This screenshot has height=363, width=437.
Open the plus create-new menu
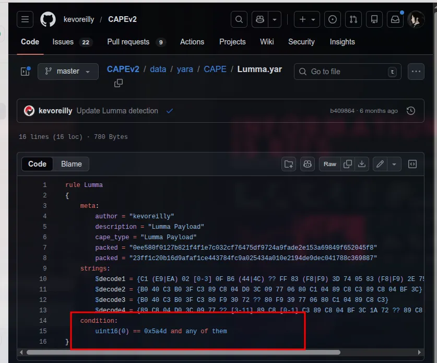click(x=307, y=19)
